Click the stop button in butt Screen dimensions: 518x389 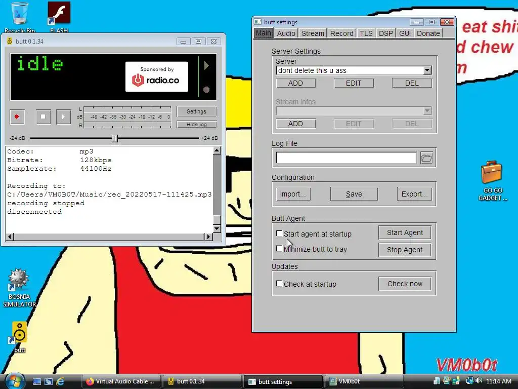pos(43,117)
